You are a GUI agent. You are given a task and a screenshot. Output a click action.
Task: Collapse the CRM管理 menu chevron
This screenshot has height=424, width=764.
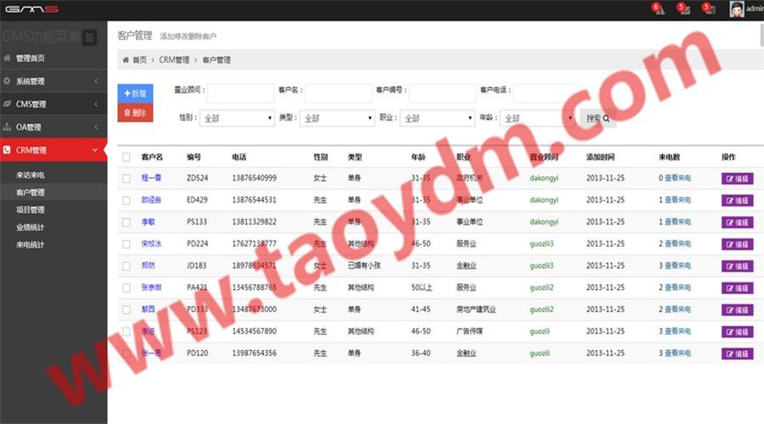(95, 150)
